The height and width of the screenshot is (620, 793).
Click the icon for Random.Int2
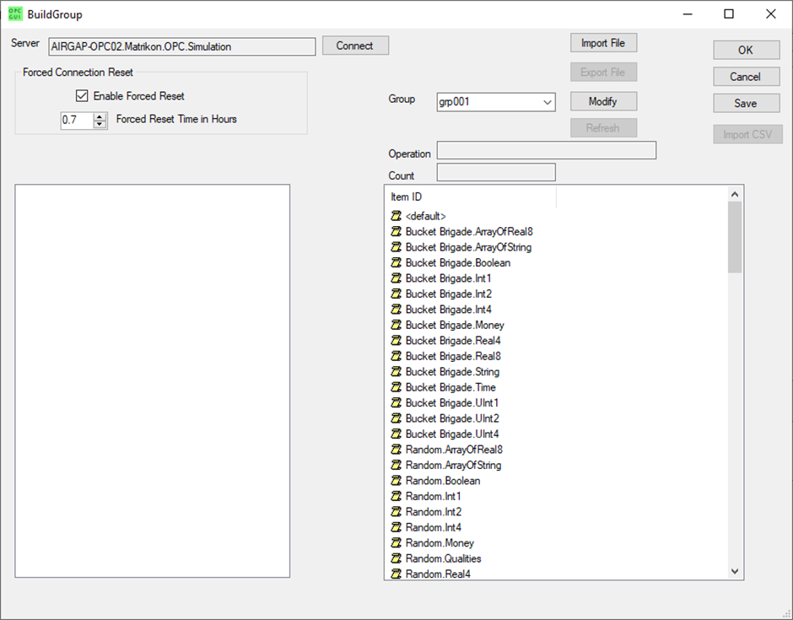(x=396, y=512)
